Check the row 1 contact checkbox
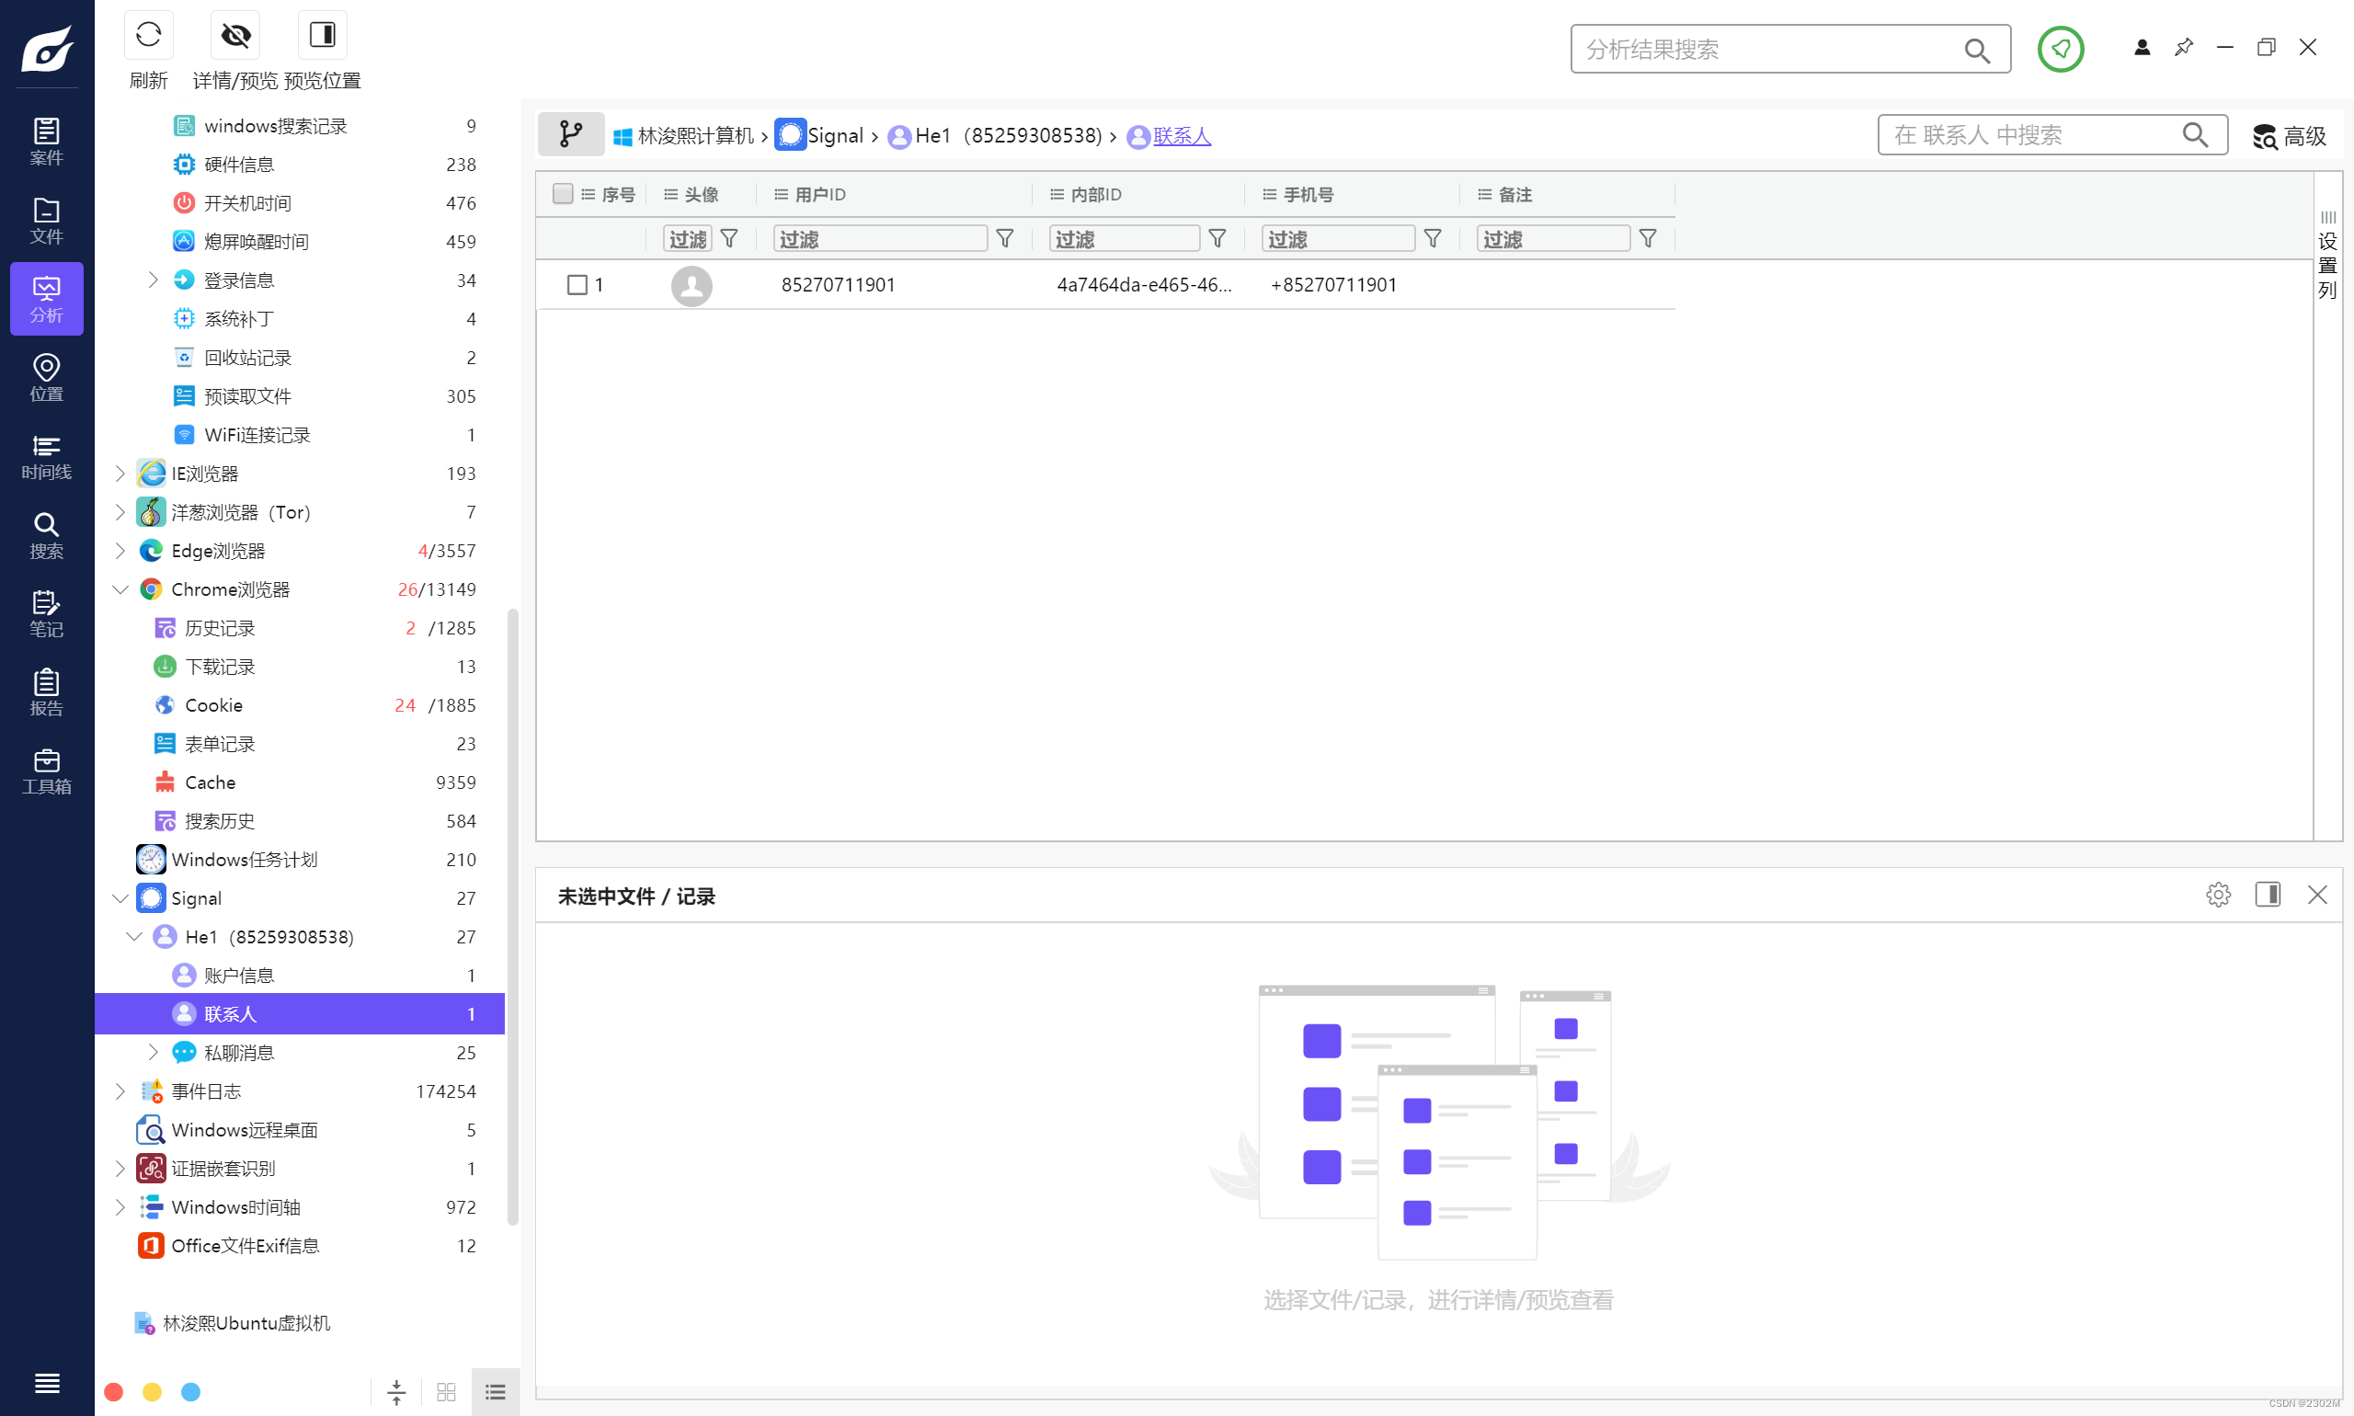Screen dimensions: 2354x1416 577,285
